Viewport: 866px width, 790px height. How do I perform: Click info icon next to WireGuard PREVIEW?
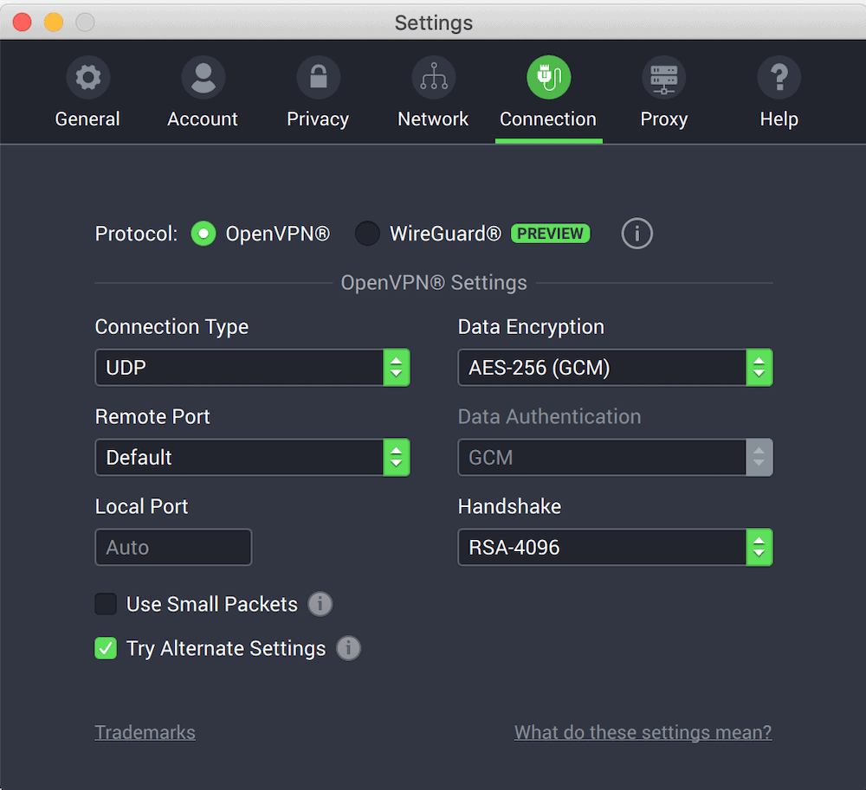click(637, 234)
